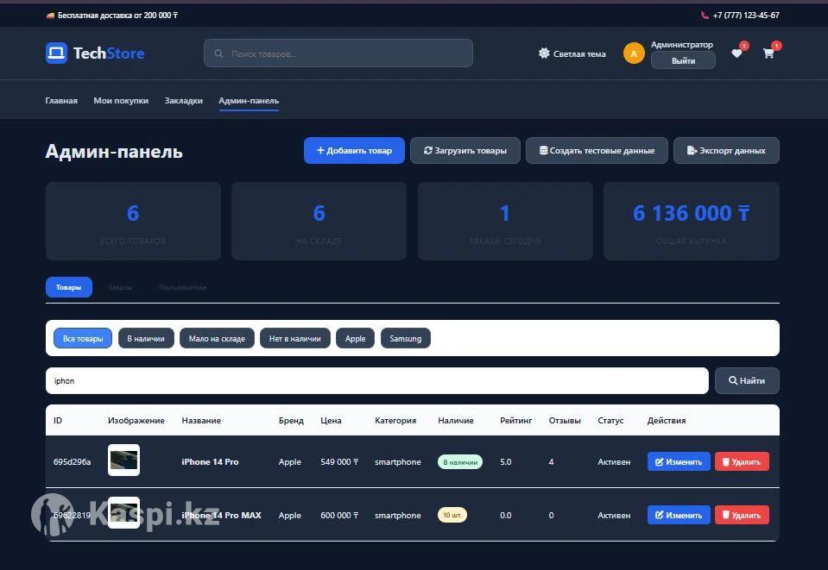Click the orange administrator avatar
The height and width of the screenshot is (570, 828).
(634, 53)
